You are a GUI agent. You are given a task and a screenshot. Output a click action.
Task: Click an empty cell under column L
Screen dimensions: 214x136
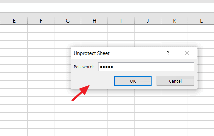(201, 110)
